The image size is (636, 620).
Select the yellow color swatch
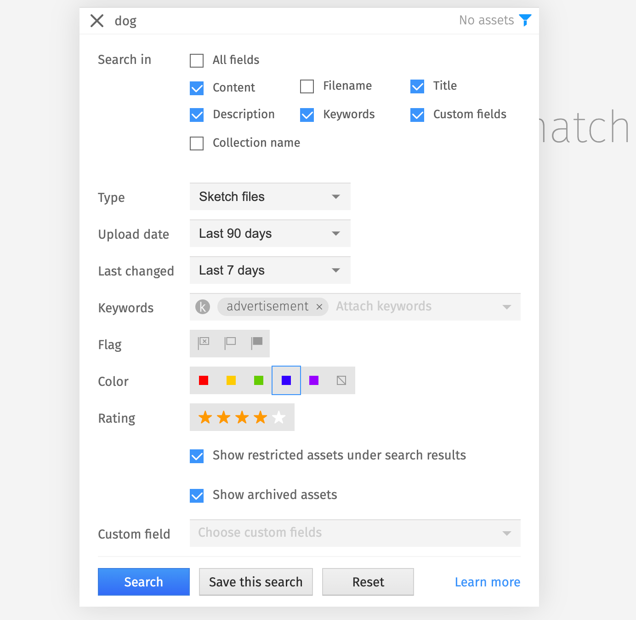231,380
